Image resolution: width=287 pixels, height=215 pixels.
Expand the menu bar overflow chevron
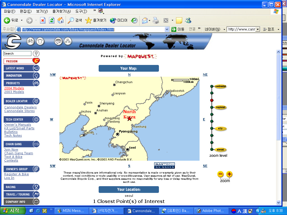coord(94,10)
